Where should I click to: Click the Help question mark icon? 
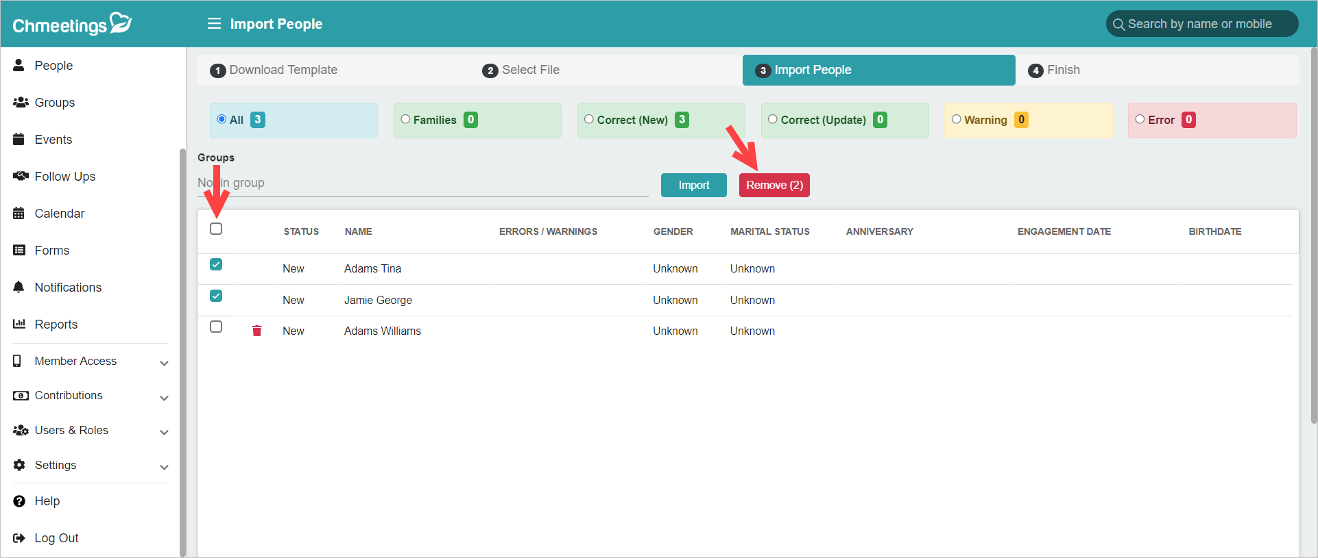click(x=19, y=501)
